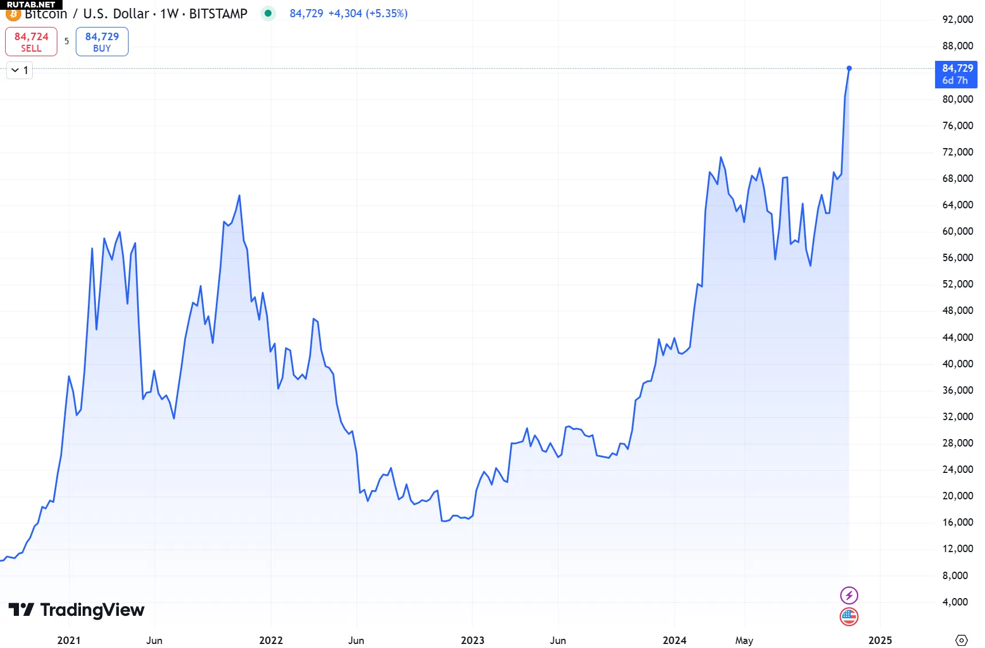The height and width of the screenshot is (648, 985).
Task: Click the 4,000 price axis label
Action: tap(955, 602)
